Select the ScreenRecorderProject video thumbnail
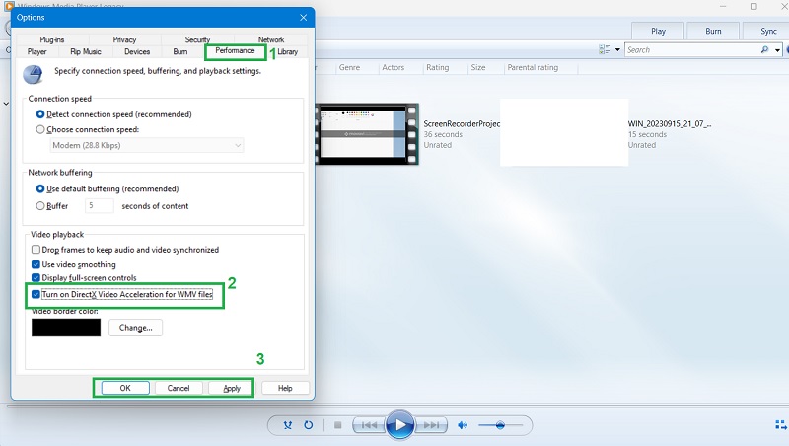789x446 pixels. coord(367,134)
